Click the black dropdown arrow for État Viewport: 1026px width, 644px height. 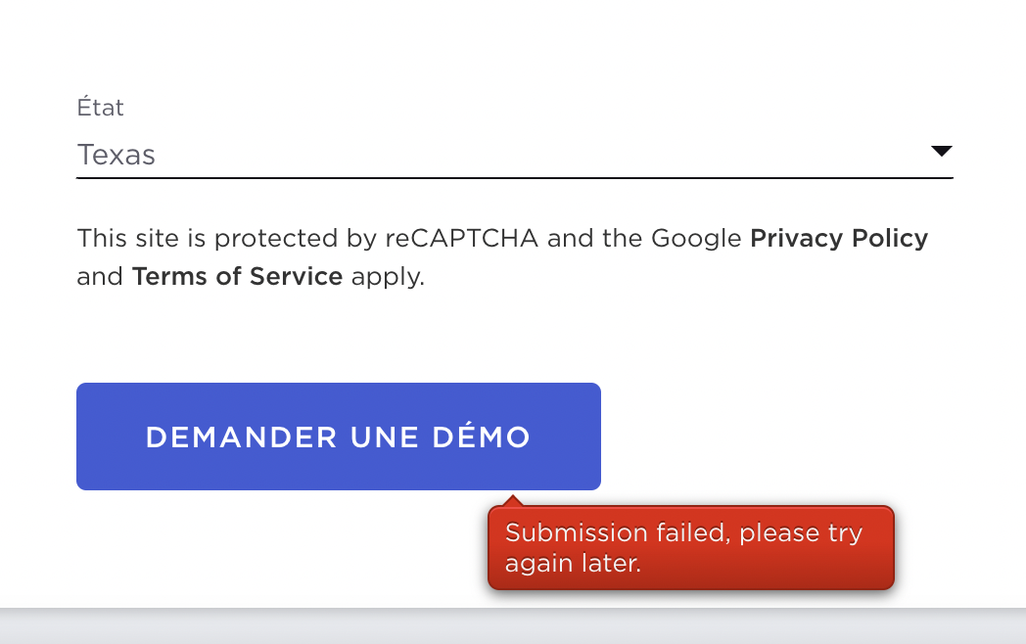941,152
